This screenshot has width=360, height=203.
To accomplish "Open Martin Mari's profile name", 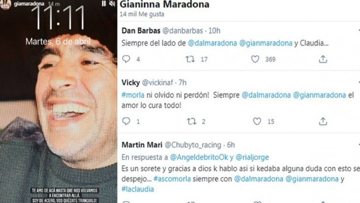I will click(x=142, y=145).
